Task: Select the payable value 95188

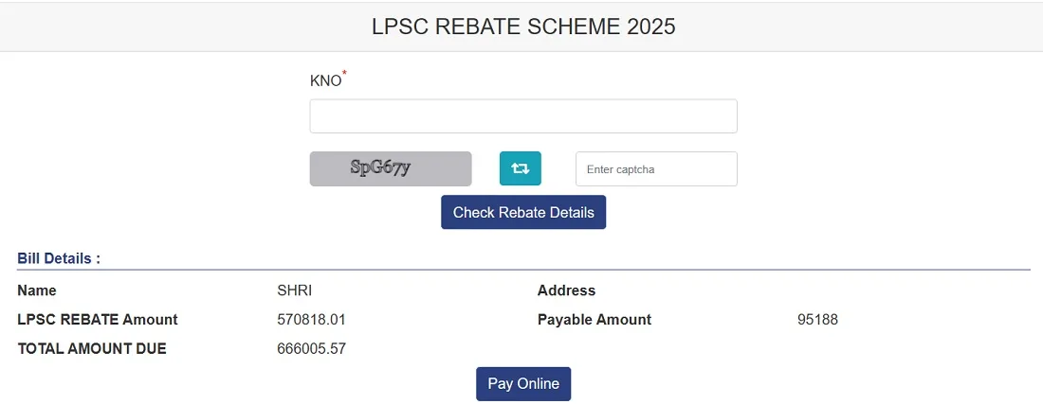Action: point(817,320)
